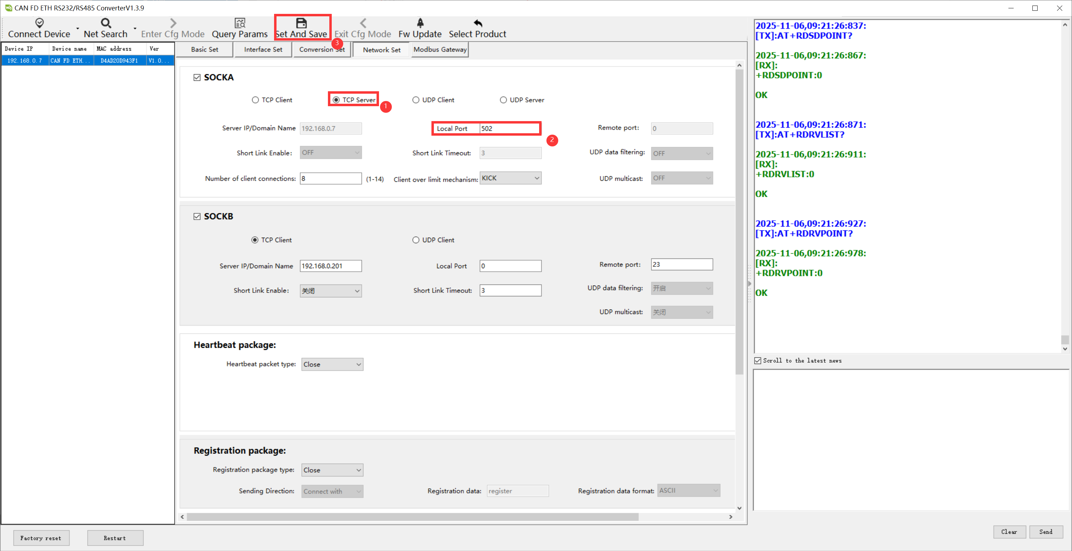
Task: Click the Net Search magnifier icon
Action: [x=106, y=23]
